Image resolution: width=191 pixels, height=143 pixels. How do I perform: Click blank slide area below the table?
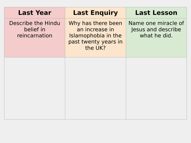click(95, 131)
